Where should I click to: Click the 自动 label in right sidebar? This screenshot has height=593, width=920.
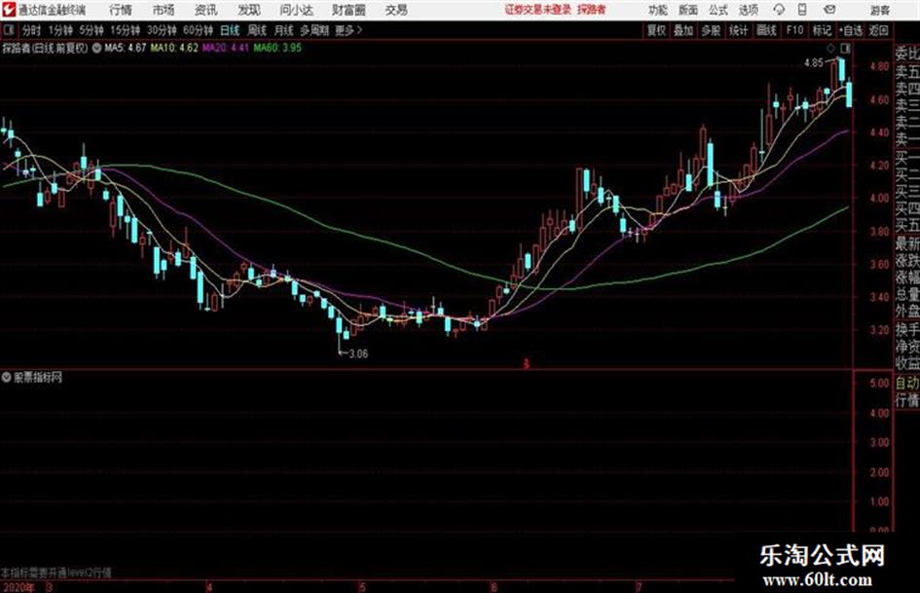point(907,383)
